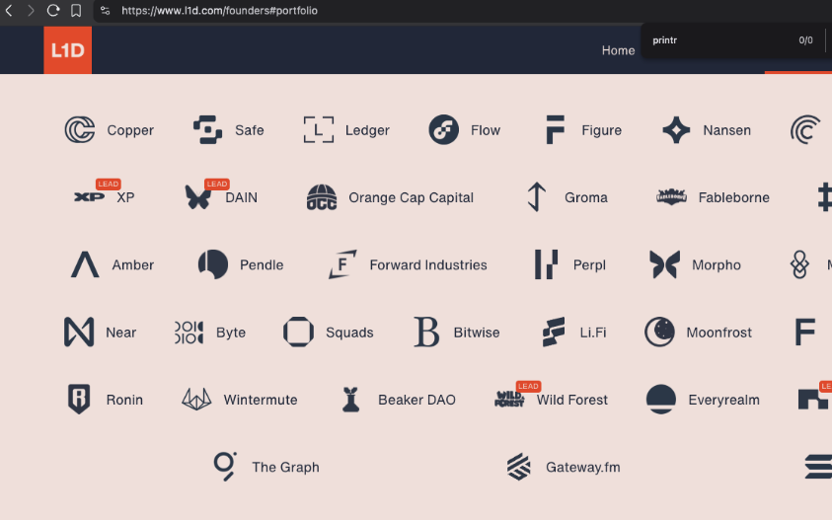This screenshot has height=520, width=832.
Task: Click The Graph text label
Action: (285, 467)
